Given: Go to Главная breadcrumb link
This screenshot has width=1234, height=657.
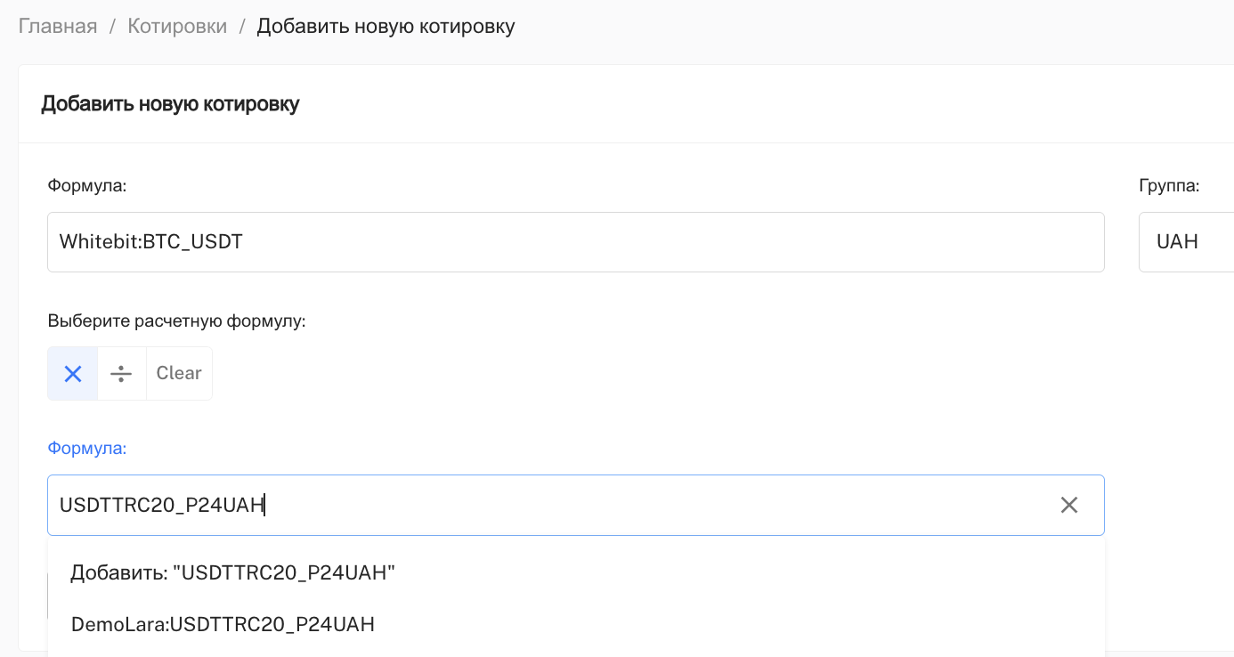Looking at the screenshot, I should tap(58, 26).
